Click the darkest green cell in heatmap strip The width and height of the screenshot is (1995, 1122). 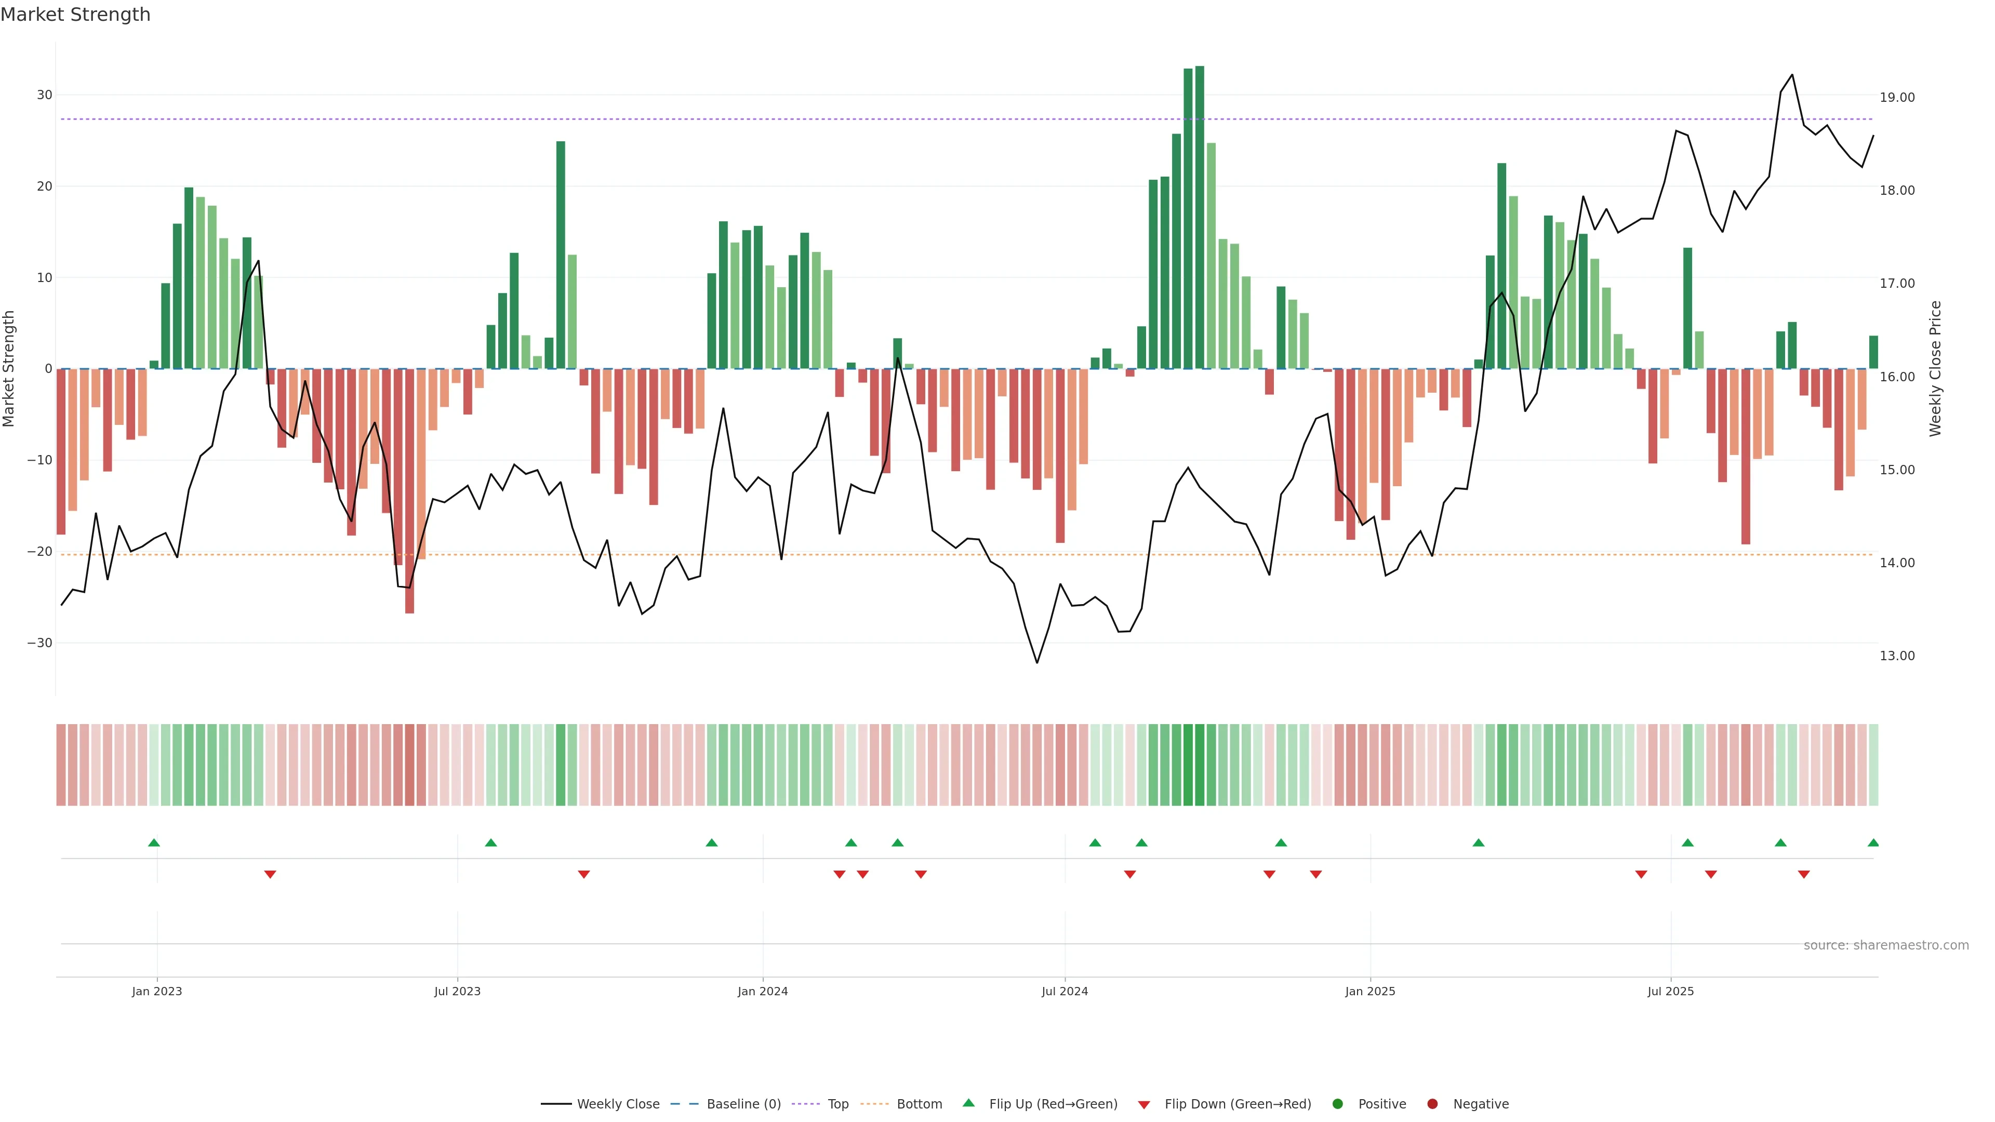coord(1200,765)
